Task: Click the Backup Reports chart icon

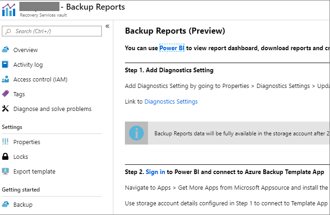Action: (9, 10)
